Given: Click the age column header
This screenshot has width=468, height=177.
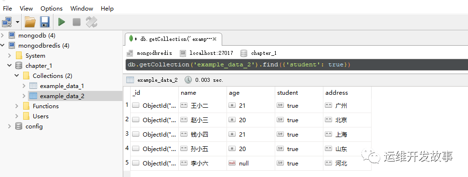Looking at the screenshot, I should coord(251,93).
